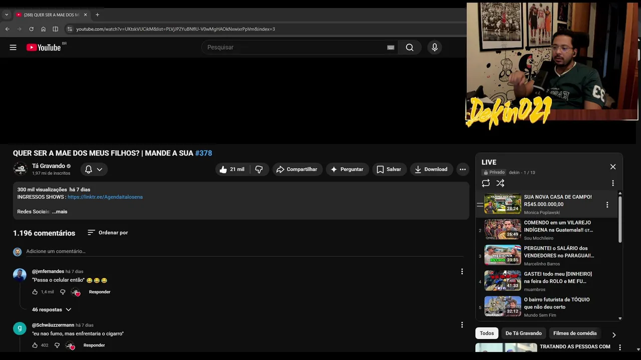Open Tá Gravando channel avatar

pyautogui.click(x=20, y=169)
